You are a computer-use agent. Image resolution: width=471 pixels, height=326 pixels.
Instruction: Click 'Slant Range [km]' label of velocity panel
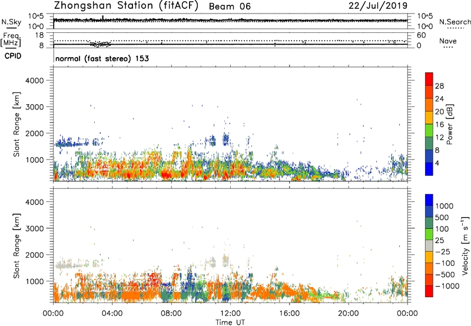tap(16, 245)
